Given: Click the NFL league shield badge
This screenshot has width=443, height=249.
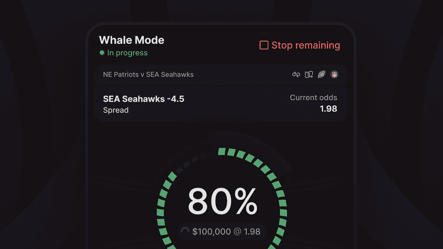Looking at the screenshot, I should [x=334, y=74].
